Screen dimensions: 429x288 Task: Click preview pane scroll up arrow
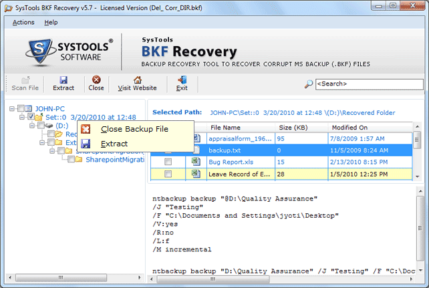point(420,191)
